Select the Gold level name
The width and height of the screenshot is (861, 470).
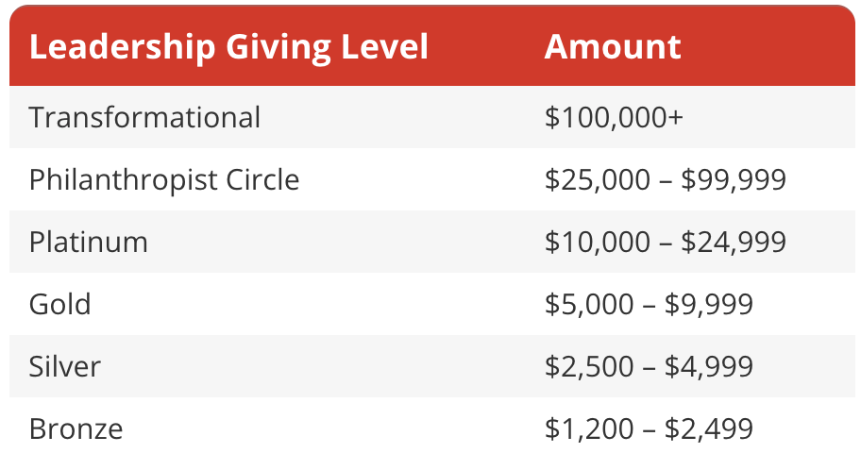click(x=60, y=304)
